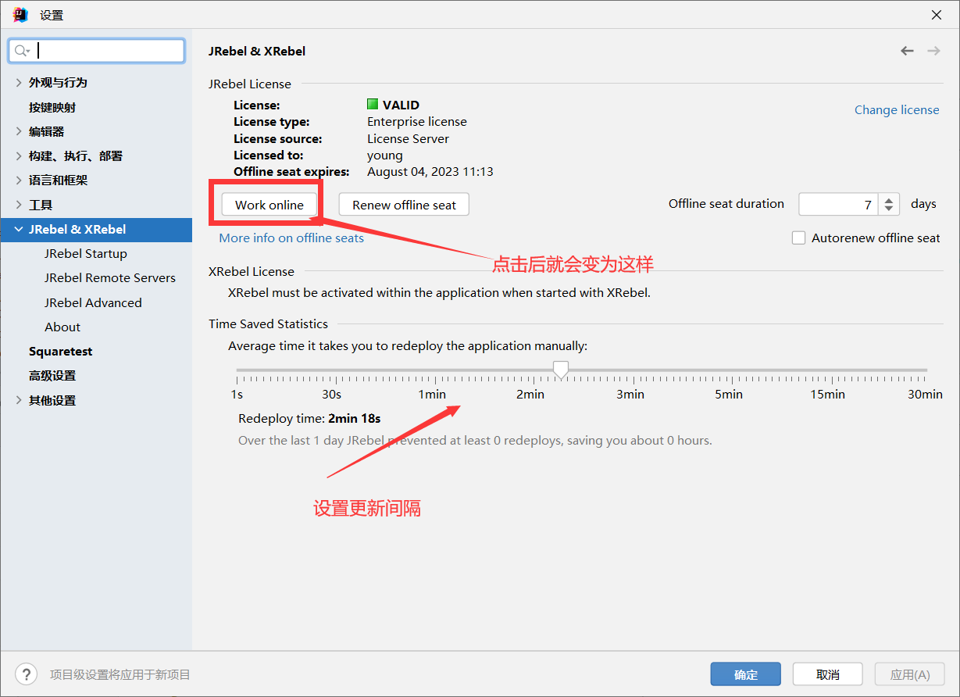This screenshot has width=960, height=697.
Task: Click the IntelliJ IDEA logo in title bar
Action: tap(20, 15)
